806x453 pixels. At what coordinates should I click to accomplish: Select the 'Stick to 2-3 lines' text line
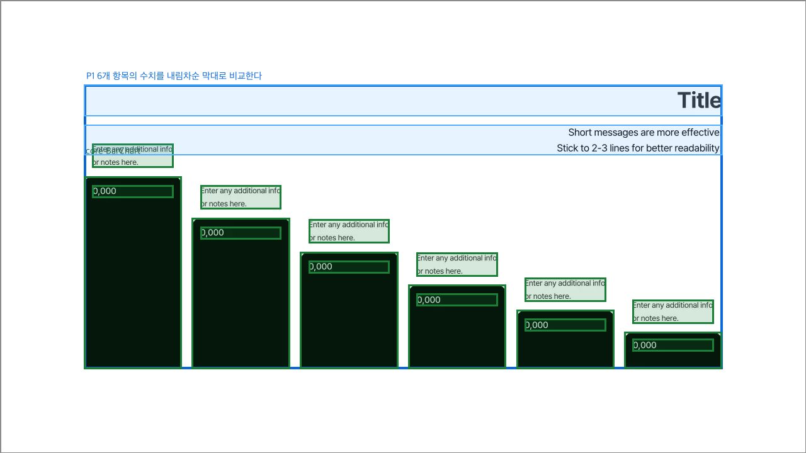coord(638,148)
